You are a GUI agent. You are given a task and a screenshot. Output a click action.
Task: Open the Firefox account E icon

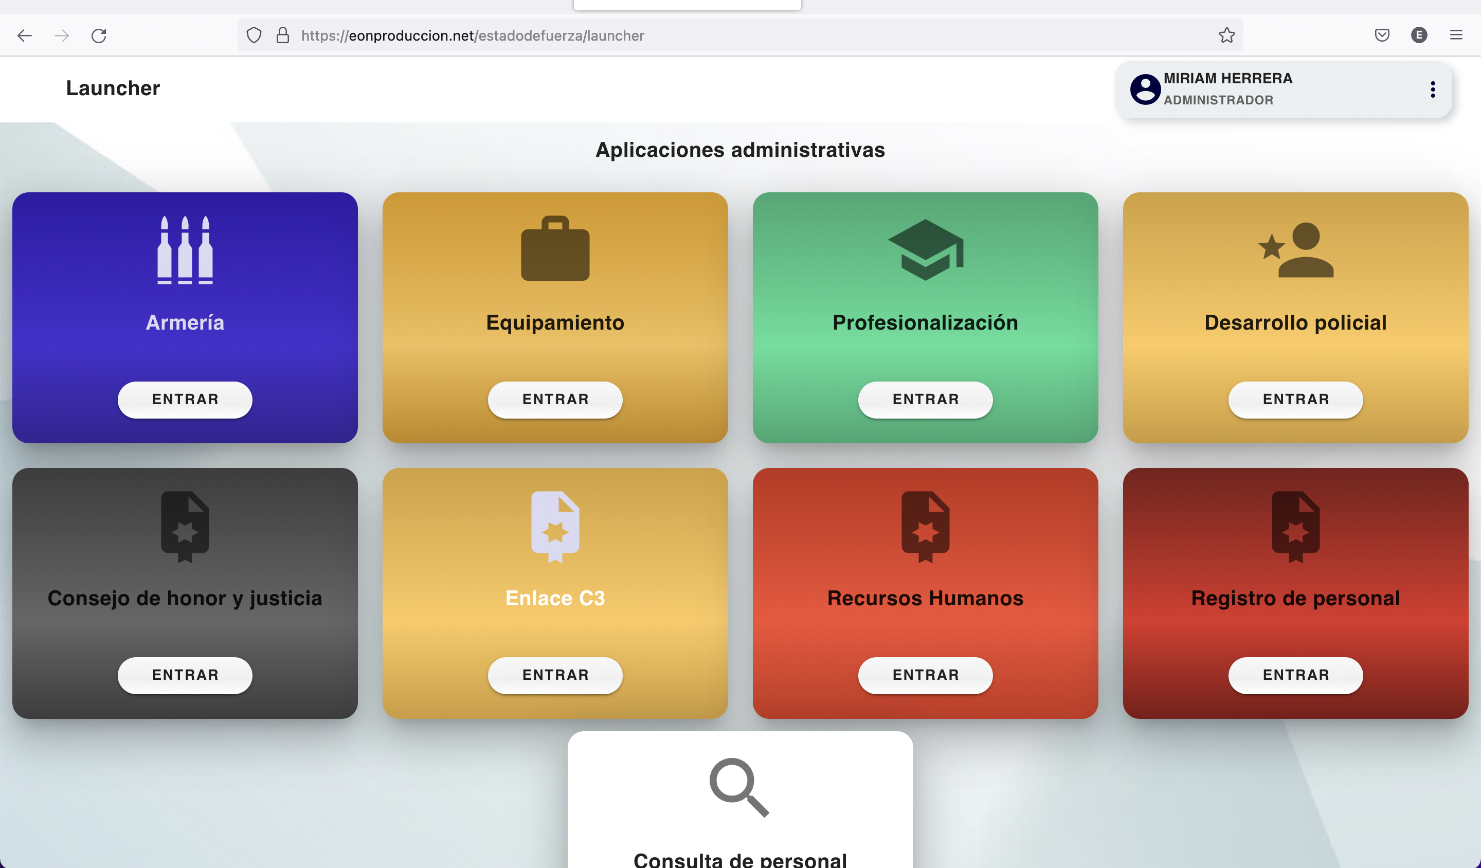coord(1419,35)
